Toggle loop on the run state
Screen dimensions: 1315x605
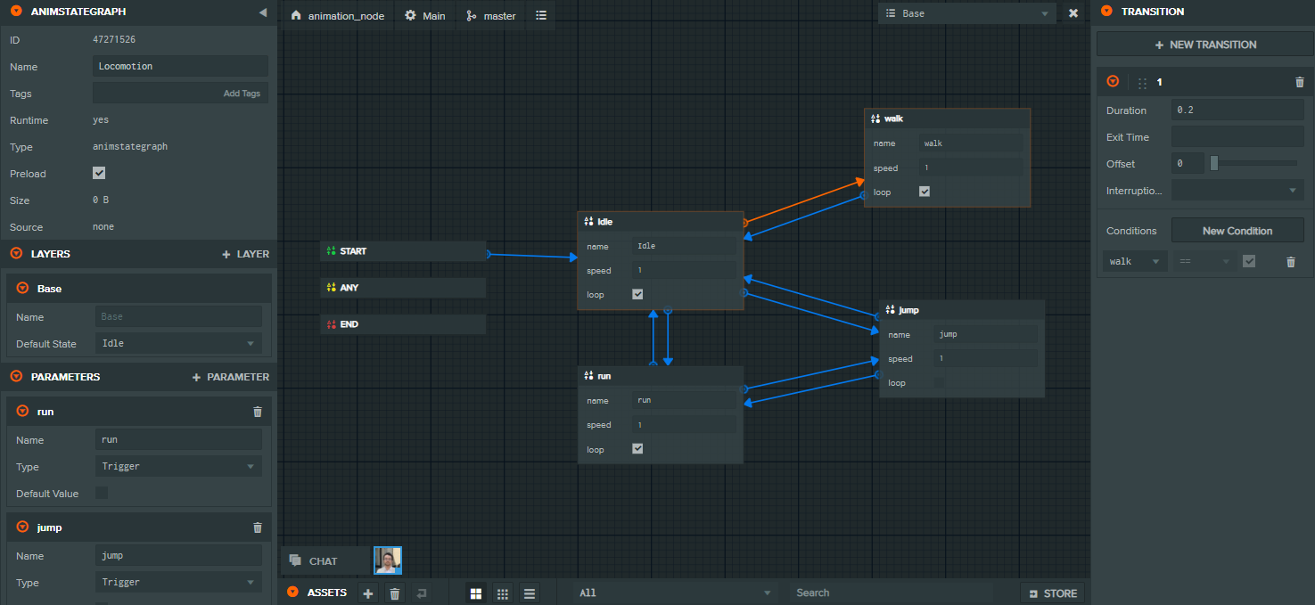[637, 448]
